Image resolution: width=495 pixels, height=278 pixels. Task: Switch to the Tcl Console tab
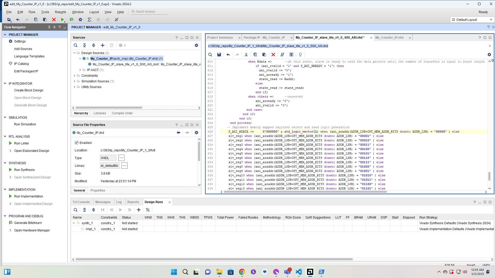[x=81, y=202]
